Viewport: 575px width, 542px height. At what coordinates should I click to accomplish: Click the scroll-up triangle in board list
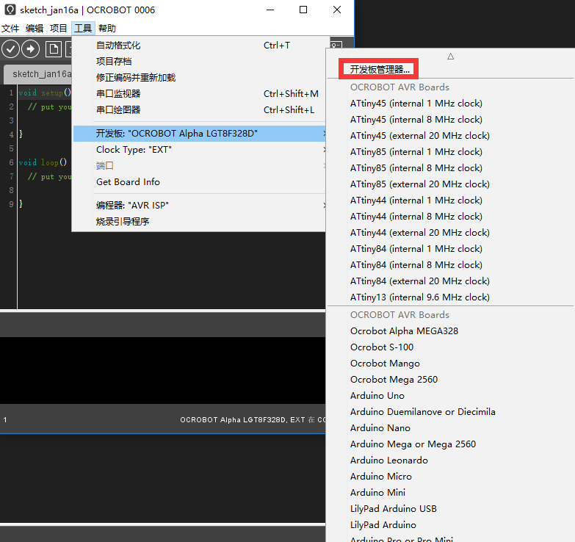450,57
